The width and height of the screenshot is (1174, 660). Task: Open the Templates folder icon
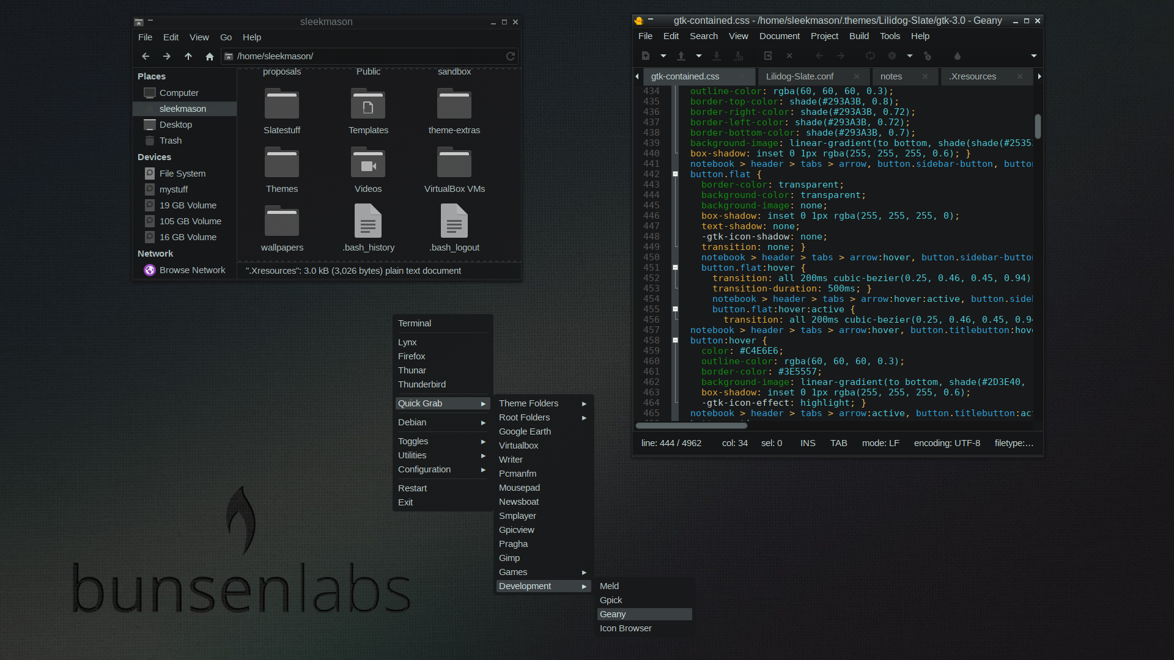point(368,105)
